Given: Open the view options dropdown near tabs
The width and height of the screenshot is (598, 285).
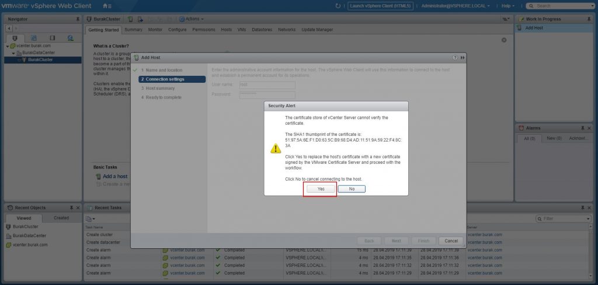Looking at the screenshot, I should 506,19.
